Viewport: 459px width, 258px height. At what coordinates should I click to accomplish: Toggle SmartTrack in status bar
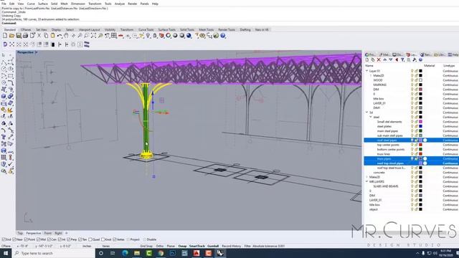pyautogui.click(x=197, y=247)
